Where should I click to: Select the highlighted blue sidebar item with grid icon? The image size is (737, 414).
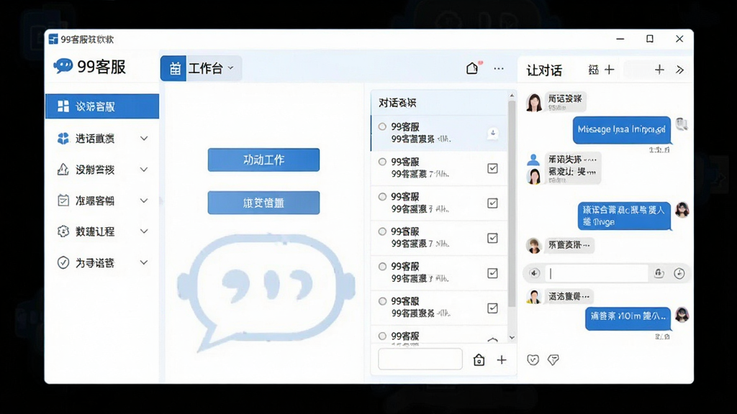coord(102,106)
